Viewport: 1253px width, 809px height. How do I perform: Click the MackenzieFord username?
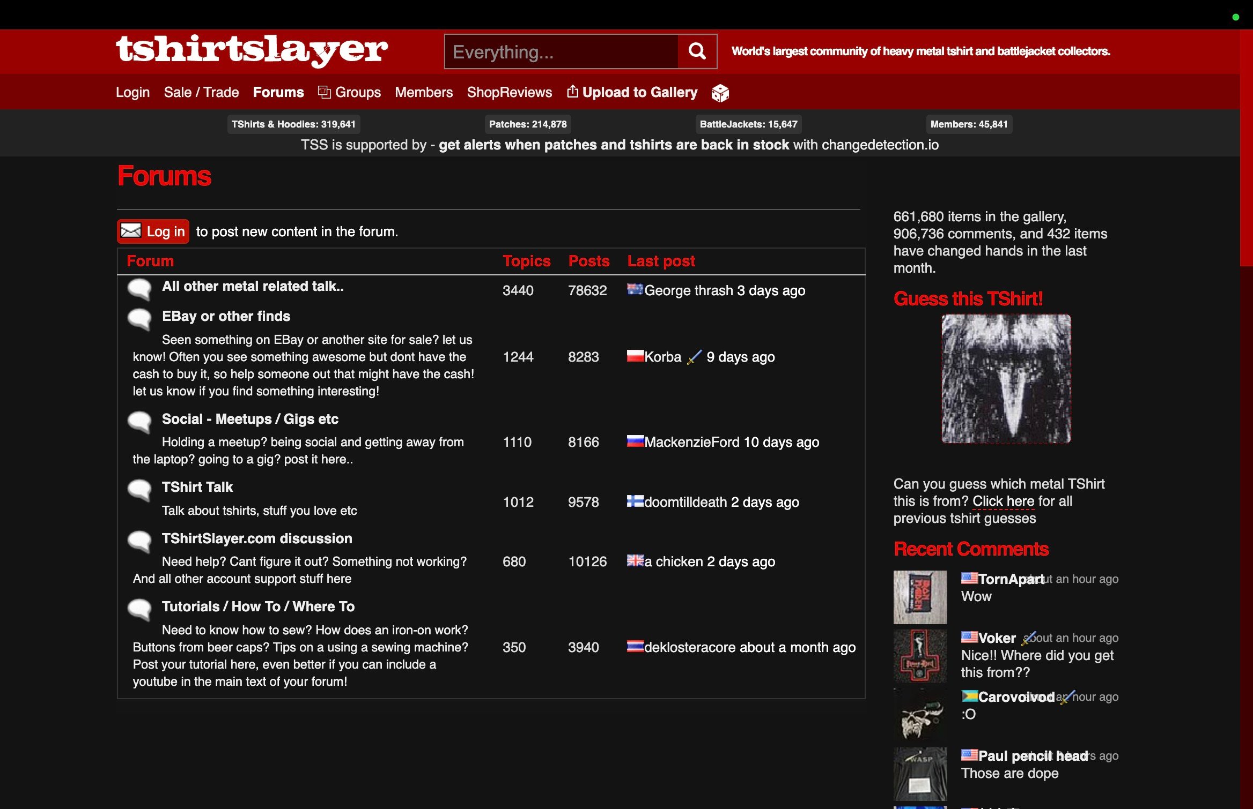[x=692, y=442]
